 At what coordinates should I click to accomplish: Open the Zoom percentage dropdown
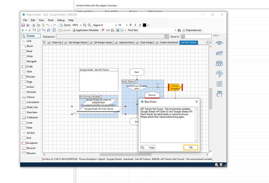[81, 25]
